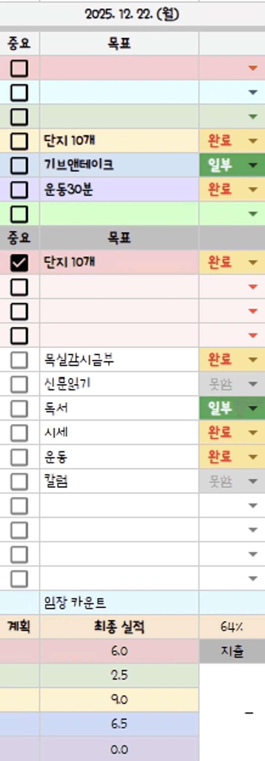
Task: Expand the 독서 일부 status dropdown
Action: 253,408
